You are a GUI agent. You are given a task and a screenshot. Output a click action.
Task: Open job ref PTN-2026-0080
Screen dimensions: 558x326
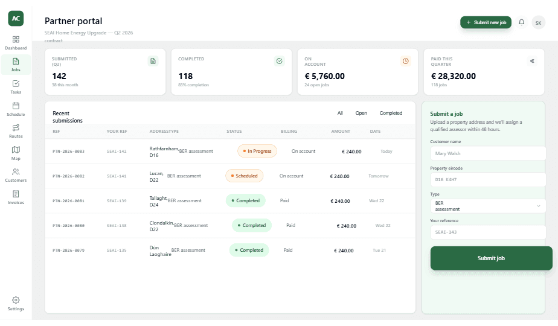pos(68,226)
